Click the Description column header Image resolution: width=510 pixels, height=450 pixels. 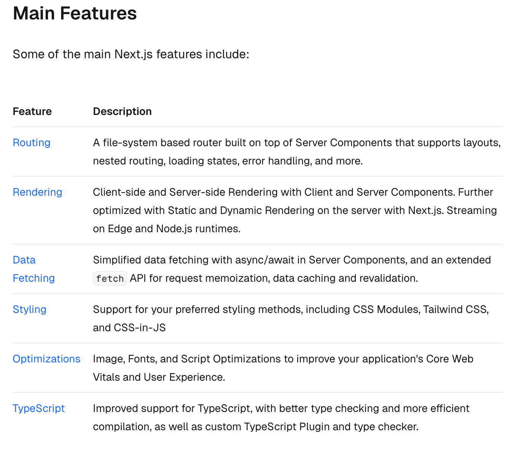pyautogui.click(x=122, y=112)
